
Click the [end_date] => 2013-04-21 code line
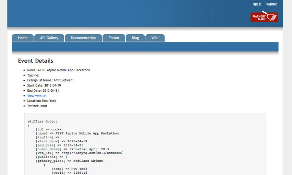point(59,145)
